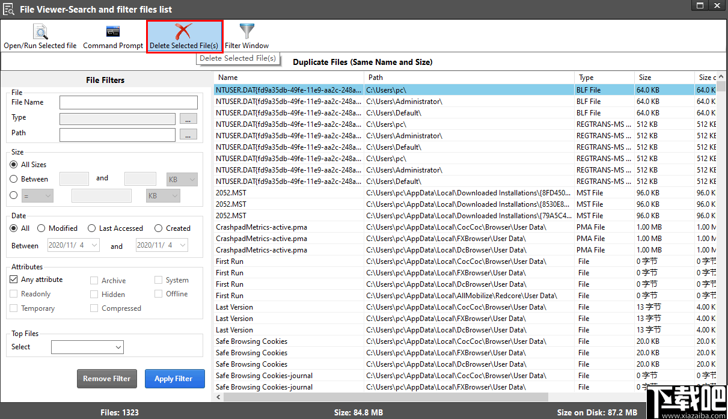Uncheck the Any attribute checkbox

pos(14,279)
